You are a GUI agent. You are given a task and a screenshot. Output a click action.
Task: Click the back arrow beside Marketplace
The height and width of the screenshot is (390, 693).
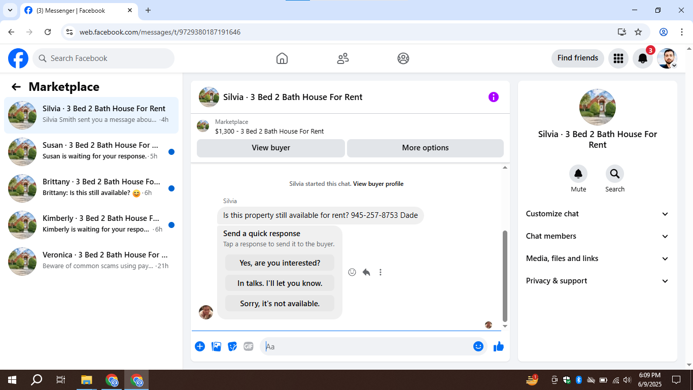(16, 87)
